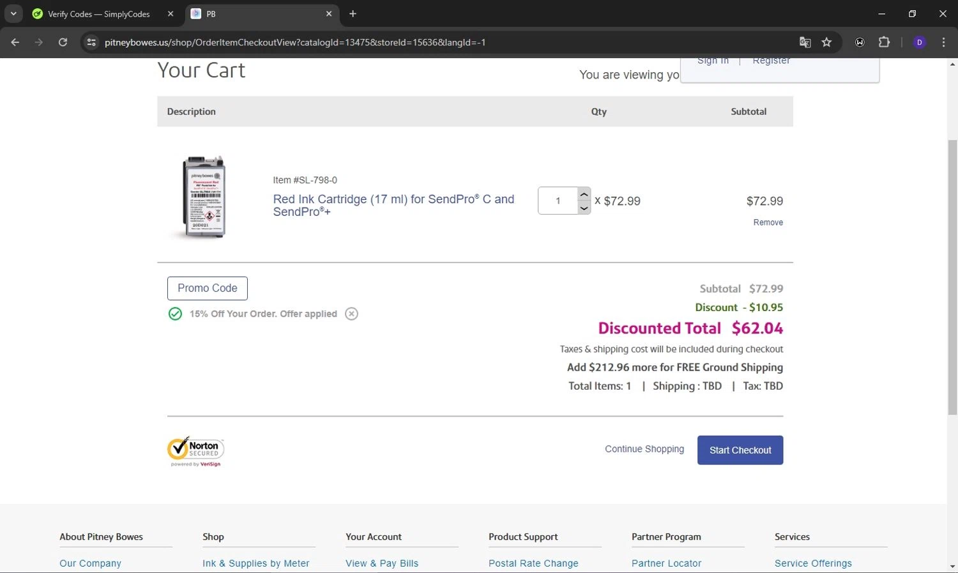Open Partner Locator footer link

pos(666,563)
